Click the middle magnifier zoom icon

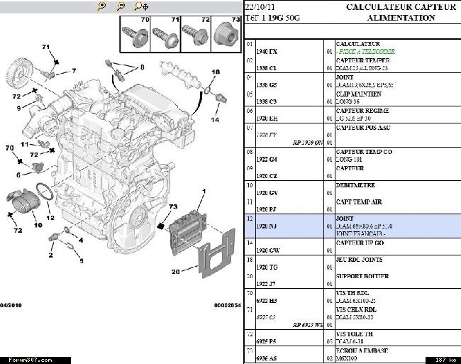coord(121,6)
